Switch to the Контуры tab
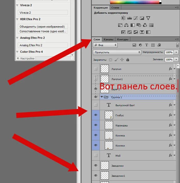The height and width of the screenshot is (183, 180). 123,40
